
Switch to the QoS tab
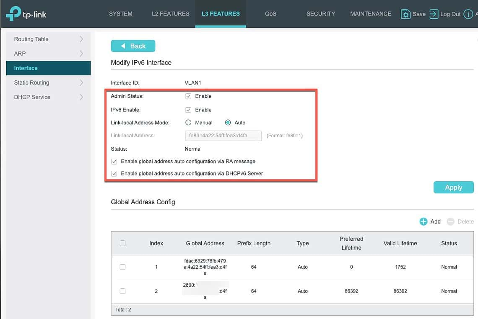tap(270, 14)
